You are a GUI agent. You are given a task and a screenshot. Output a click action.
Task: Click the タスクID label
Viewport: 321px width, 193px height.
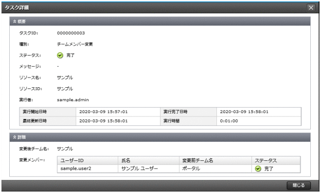point(29,33)
